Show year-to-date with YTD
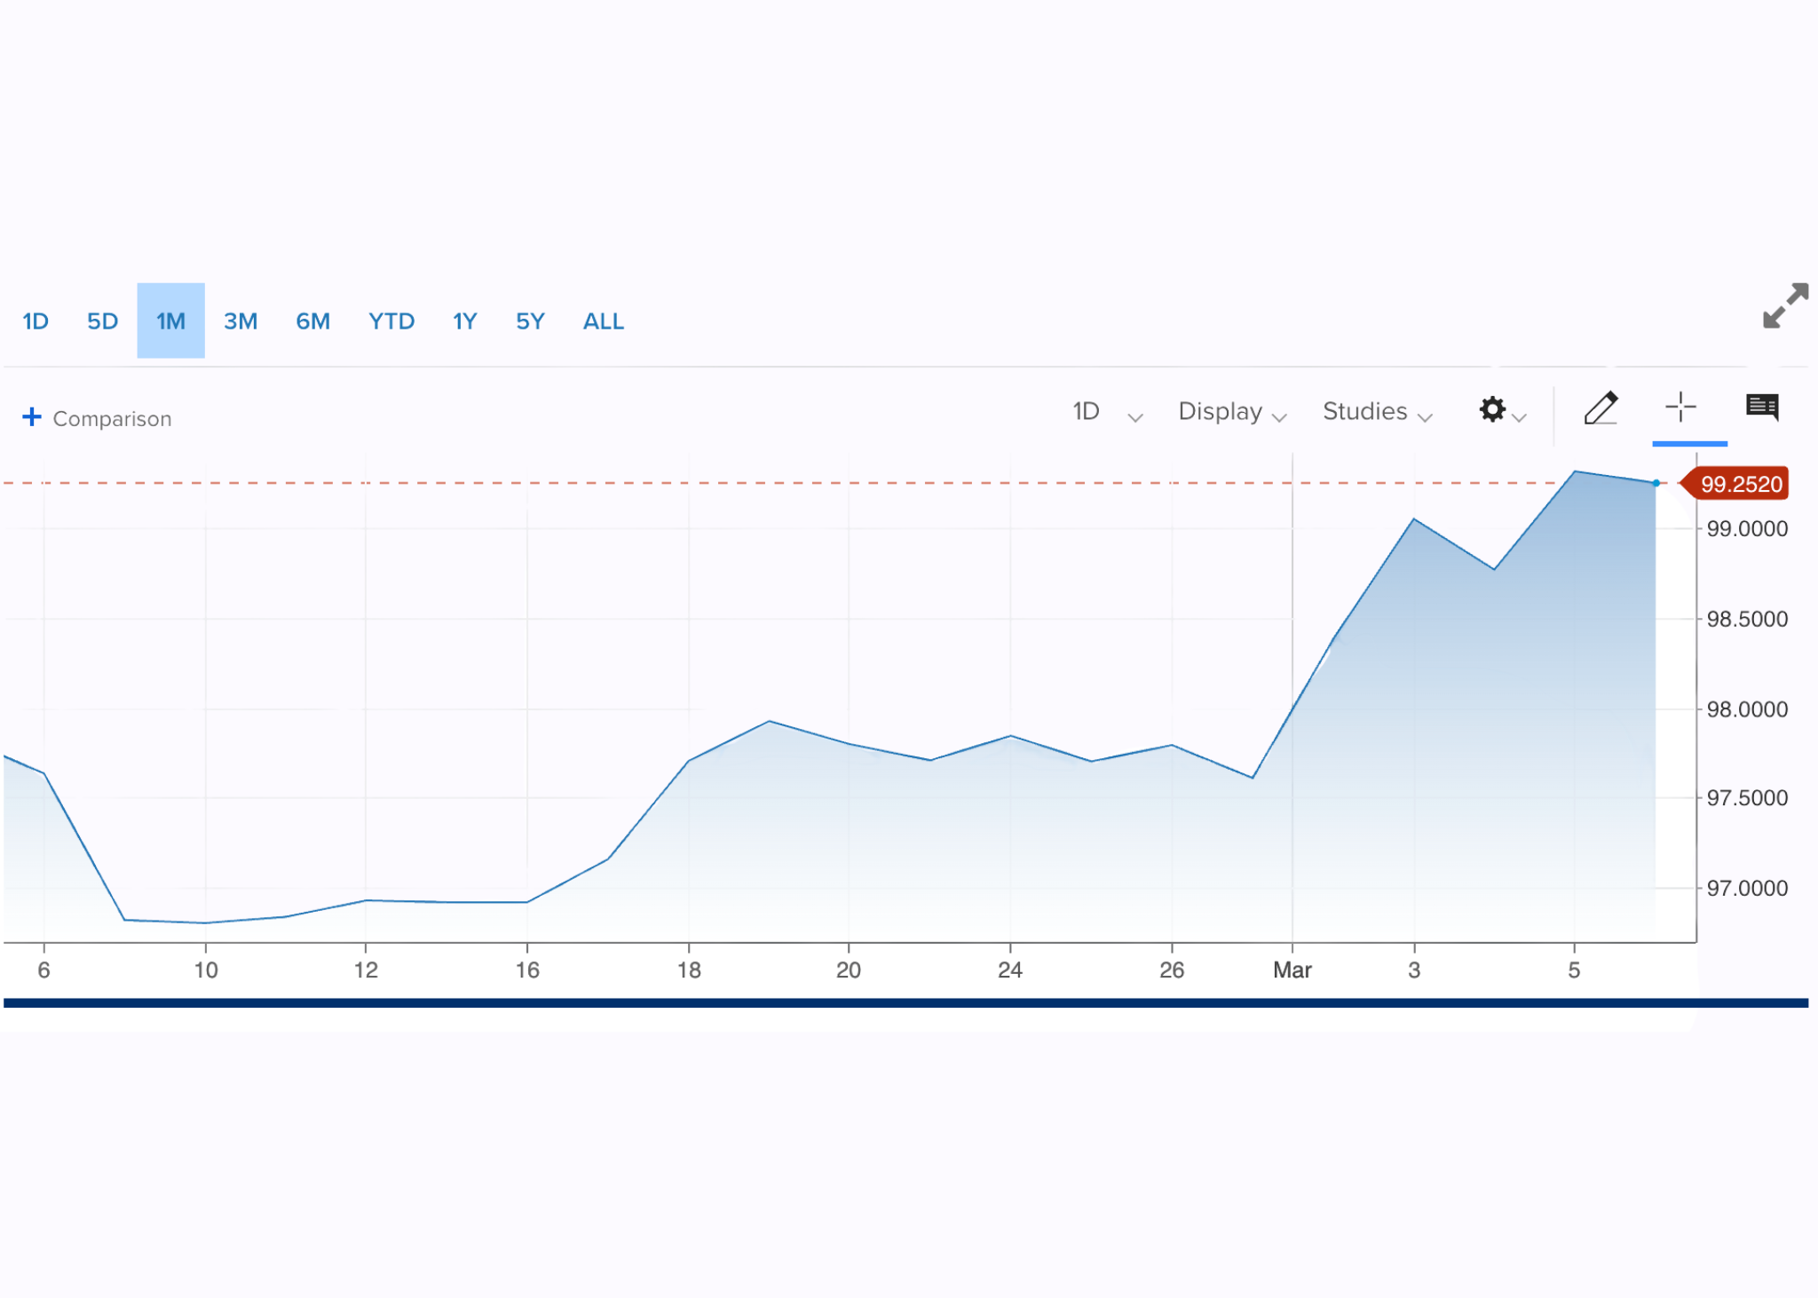1818x1298 pixels. [391, 321]
